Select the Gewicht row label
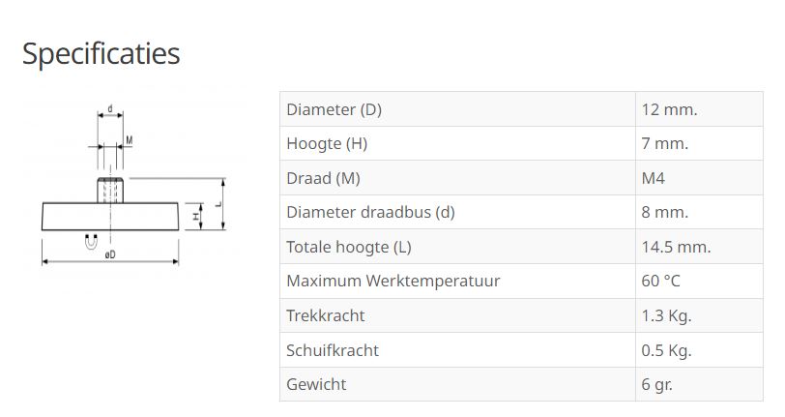 (x=316, y=384)
